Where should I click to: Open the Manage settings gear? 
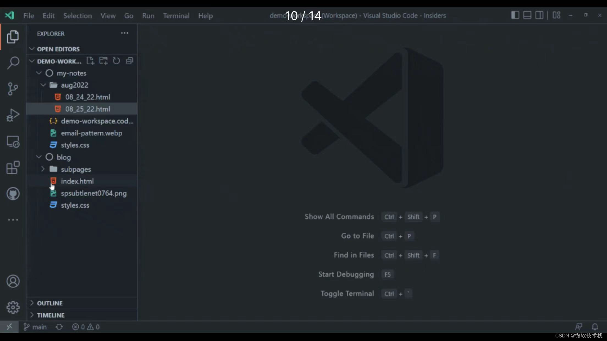[13, 307]
